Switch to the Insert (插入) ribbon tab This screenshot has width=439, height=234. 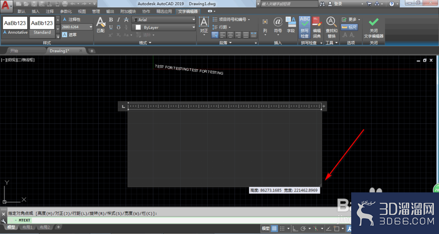click(x=36, y=11)
